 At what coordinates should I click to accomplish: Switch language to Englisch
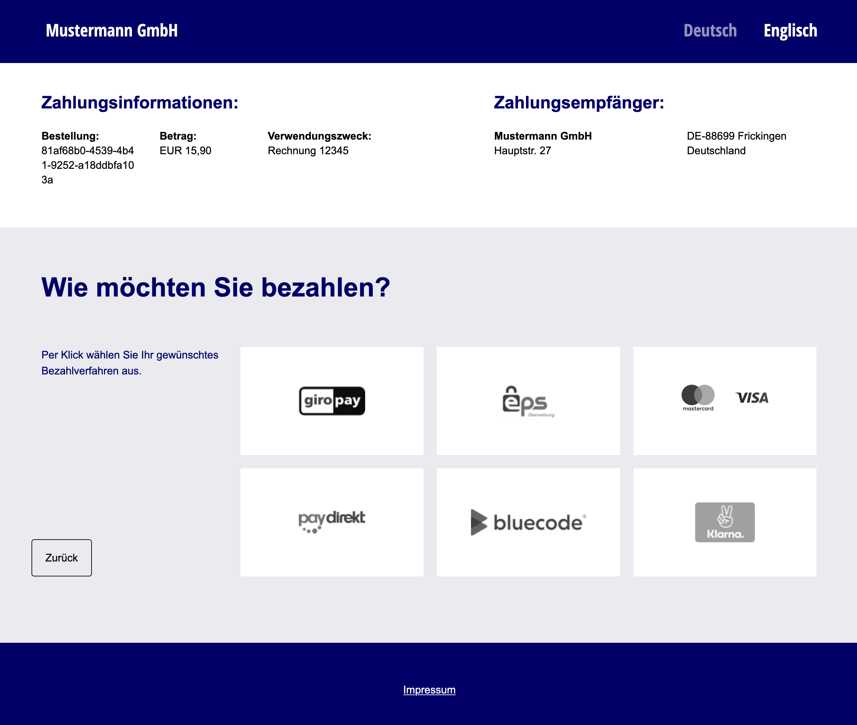point(790,30)
